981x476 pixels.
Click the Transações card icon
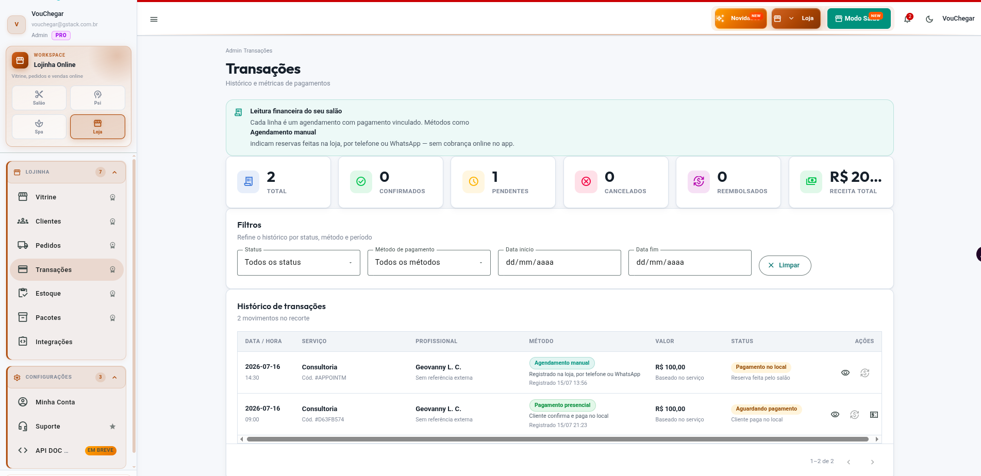click(x=23, y=269)
